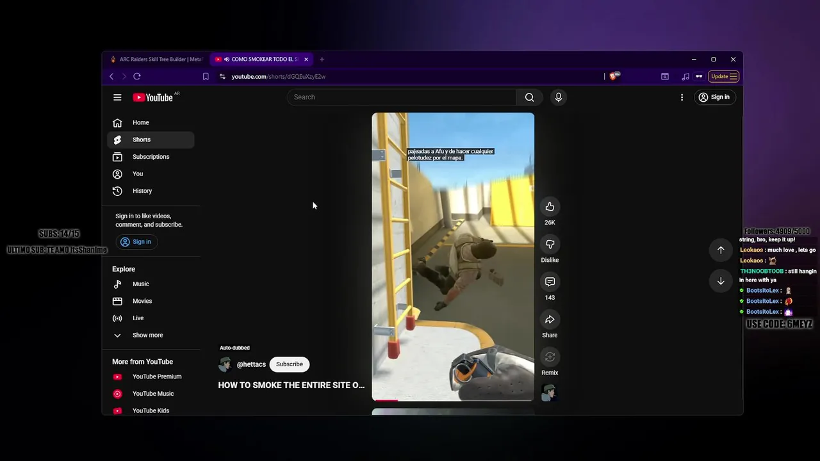Pause the playing short video

[453, 257]
